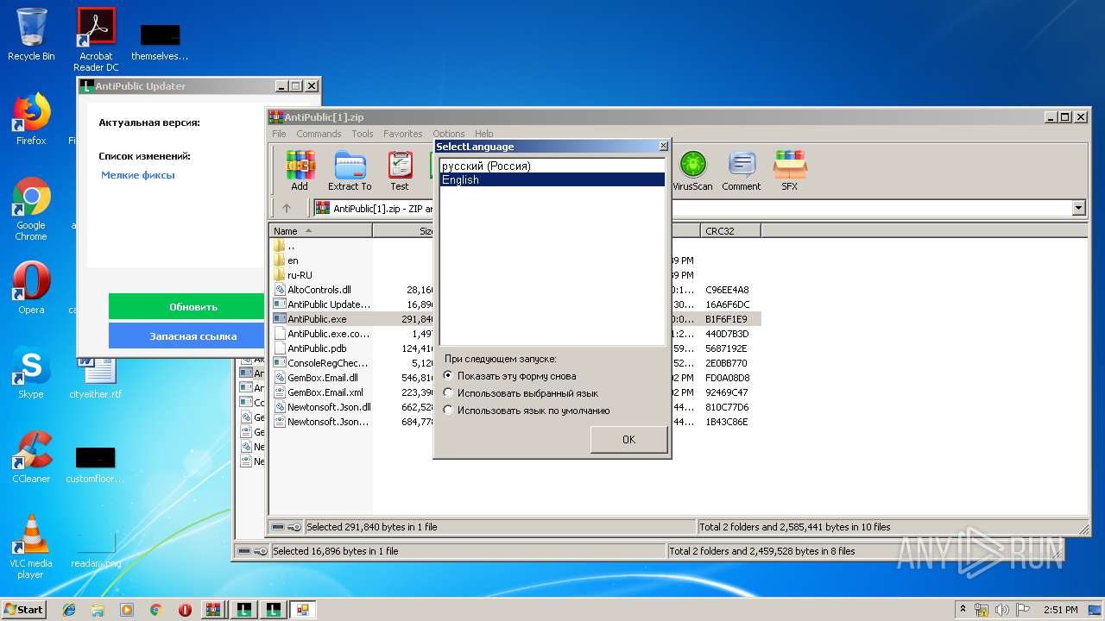Go up one folder with the arrow icon
The height and width of the screenshot is (621, 1105).
point(287,208)
